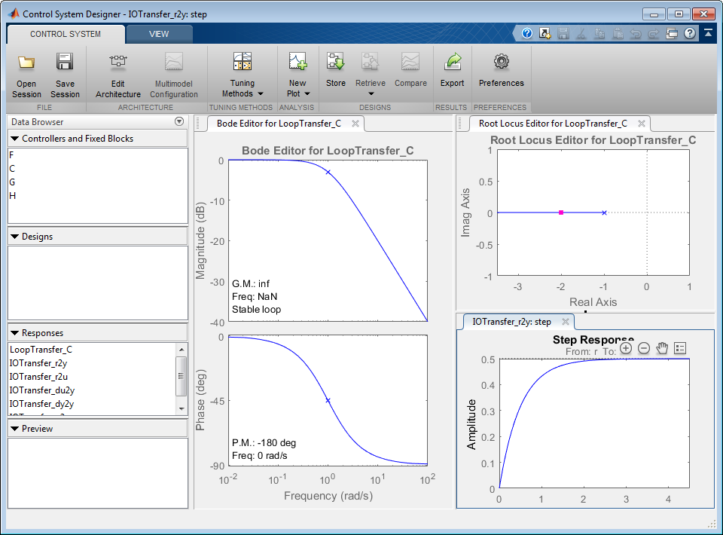Open the Edit Architecture block diagram tool
This screenshot has height=535, width=723.
pos(117,63)
